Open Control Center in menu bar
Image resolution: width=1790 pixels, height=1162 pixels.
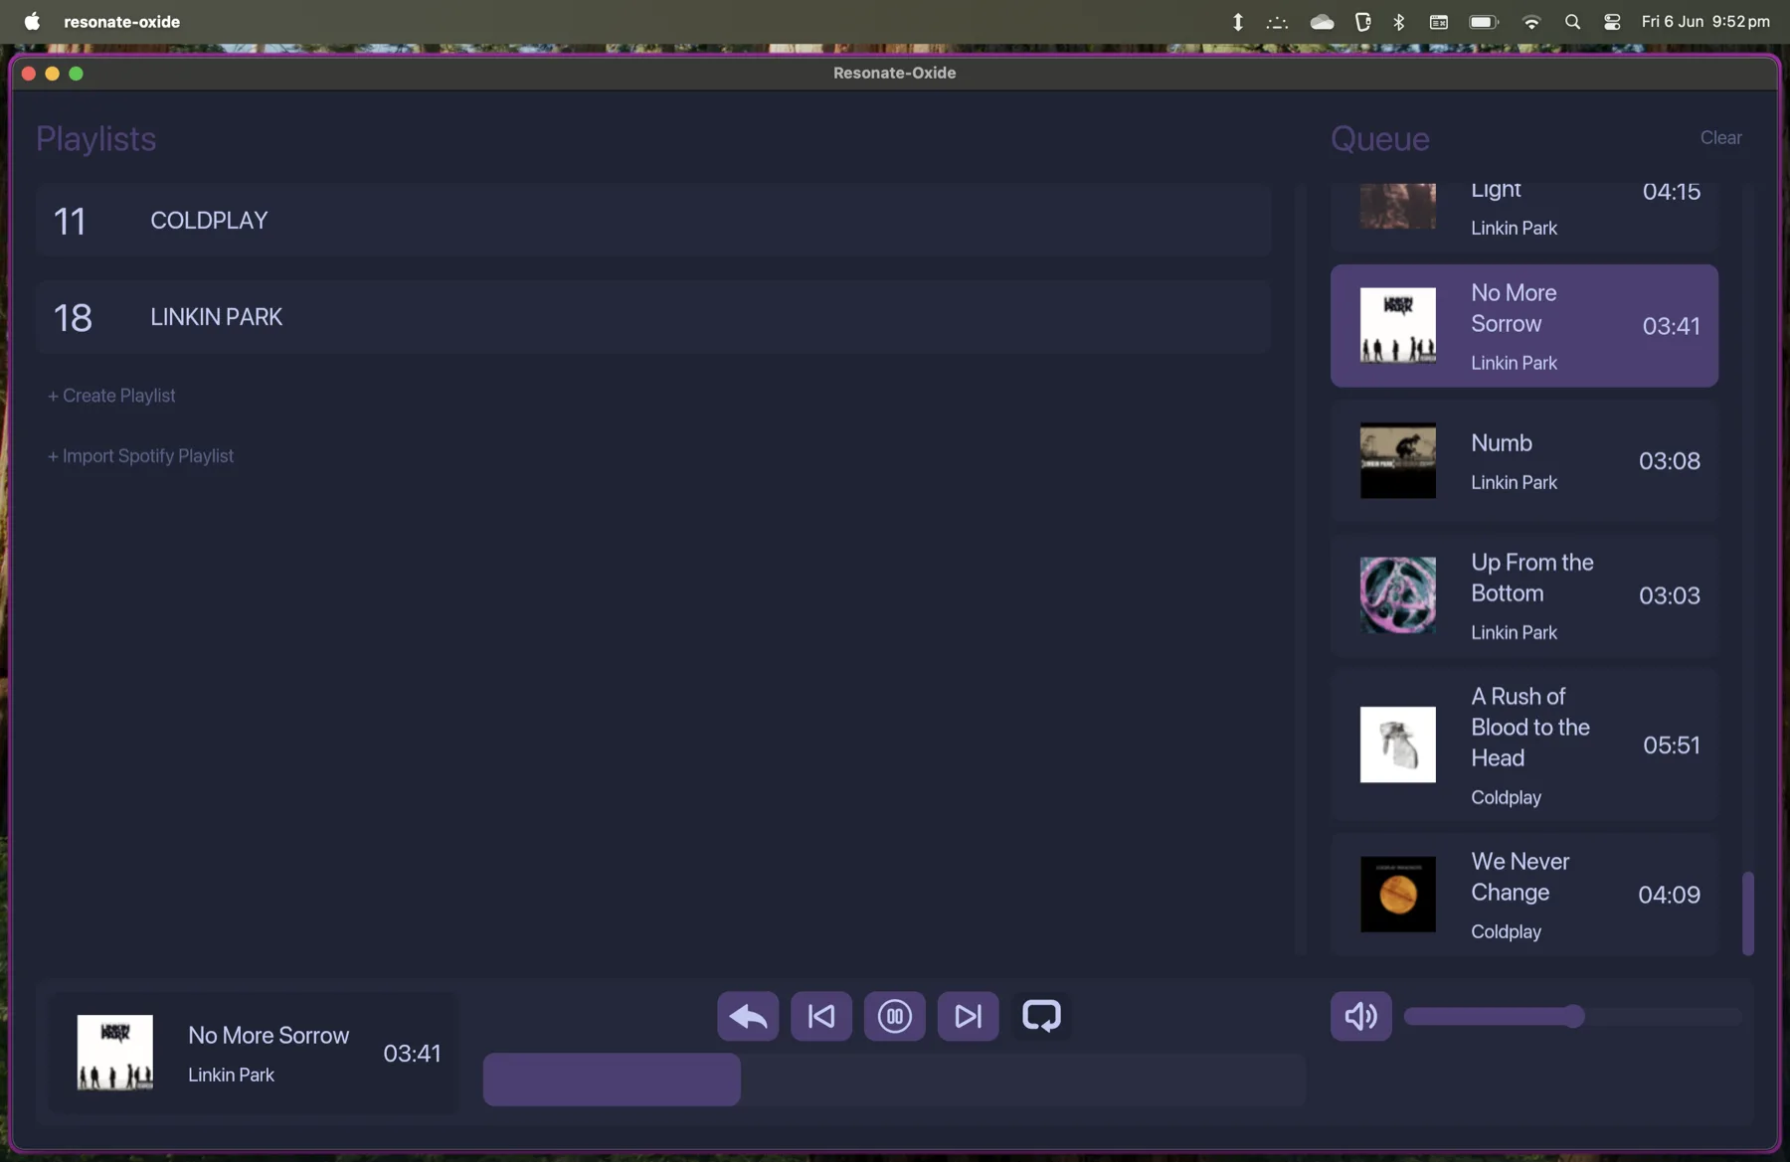pos(1612,22)
